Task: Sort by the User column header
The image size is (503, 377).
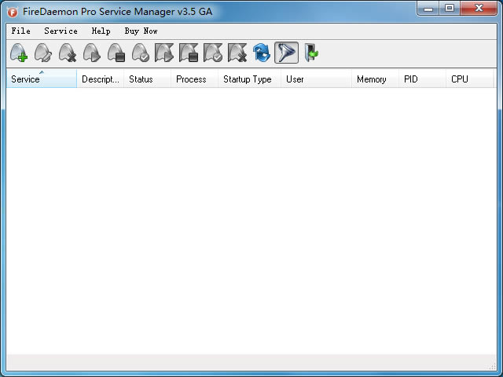Action: pyautogui.click(x=316, y=79)
